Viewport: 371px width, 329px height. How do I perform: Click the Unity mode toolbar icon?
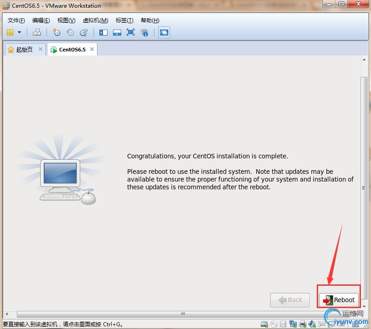(x=144, y=32)
